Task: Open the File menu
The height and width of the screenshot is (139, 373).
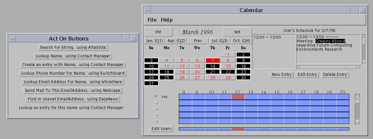Action: point(152,20)
